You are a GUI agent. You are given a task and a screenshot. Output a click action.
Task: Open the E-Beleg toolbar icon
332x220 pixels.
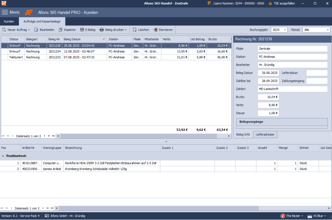[x=82, y=30]
